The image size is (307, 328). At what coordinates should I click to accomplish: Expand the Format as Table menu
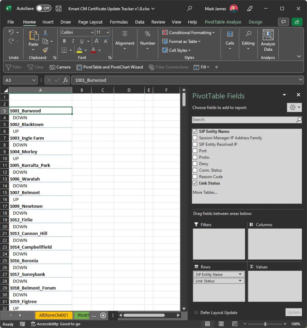(181, 41)
